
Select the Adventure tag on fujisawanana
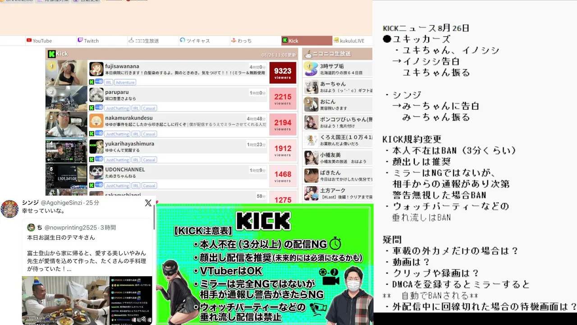click(125, 83)
